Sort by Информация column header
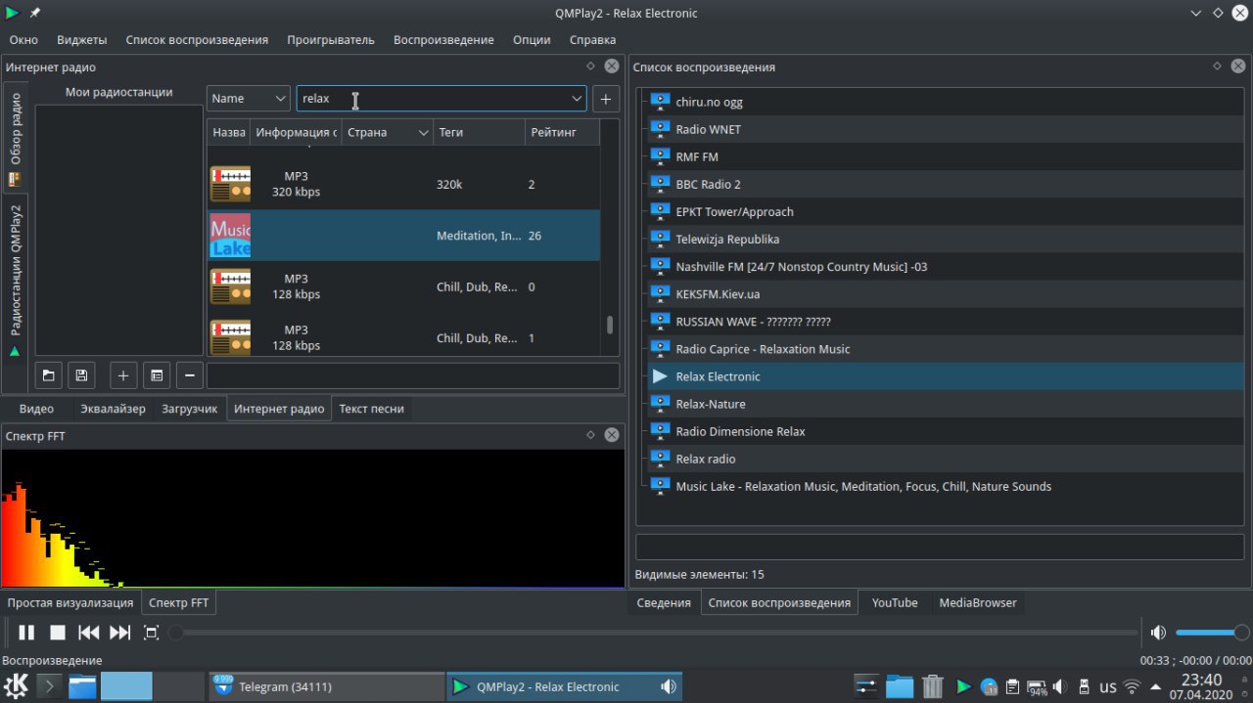This screenshot has width=1253, height=703. 295,132
